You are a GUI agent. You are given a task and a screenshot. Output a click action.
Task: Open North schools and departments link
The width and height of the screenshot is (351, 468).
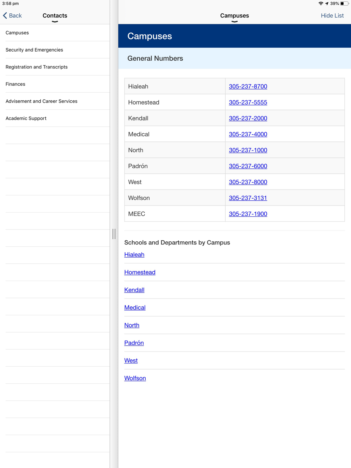coord(132,325)
